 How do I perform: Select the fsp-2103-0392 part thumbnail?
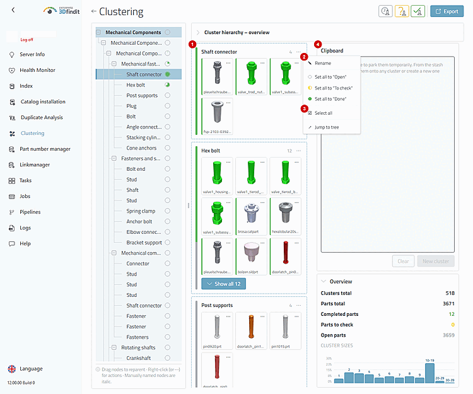click(x=217, y=116)
